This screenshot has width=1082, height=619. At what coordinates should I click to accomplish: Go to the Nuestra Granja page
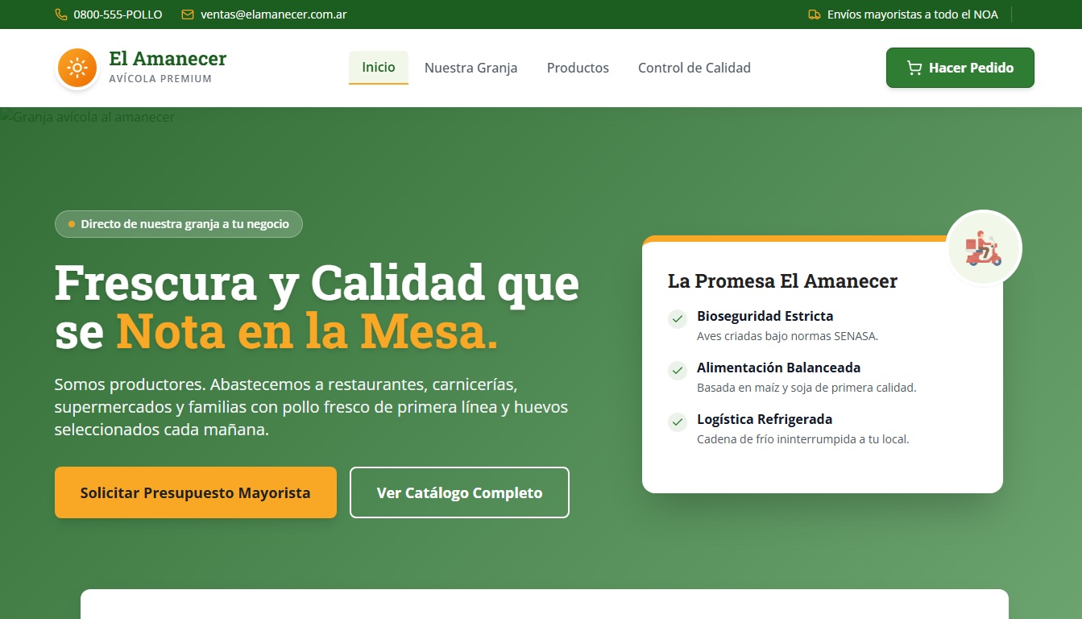[x=471, y=68]
